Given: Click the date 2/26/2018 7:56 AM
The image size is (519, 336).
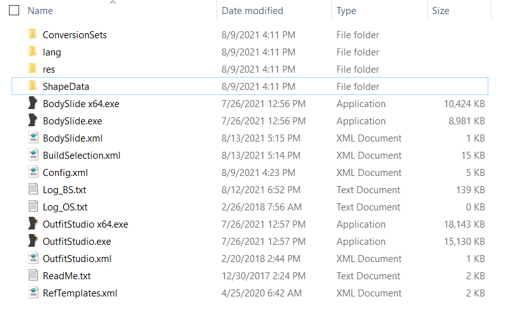Looking at the screenshot, I should [x=262, y=207].
